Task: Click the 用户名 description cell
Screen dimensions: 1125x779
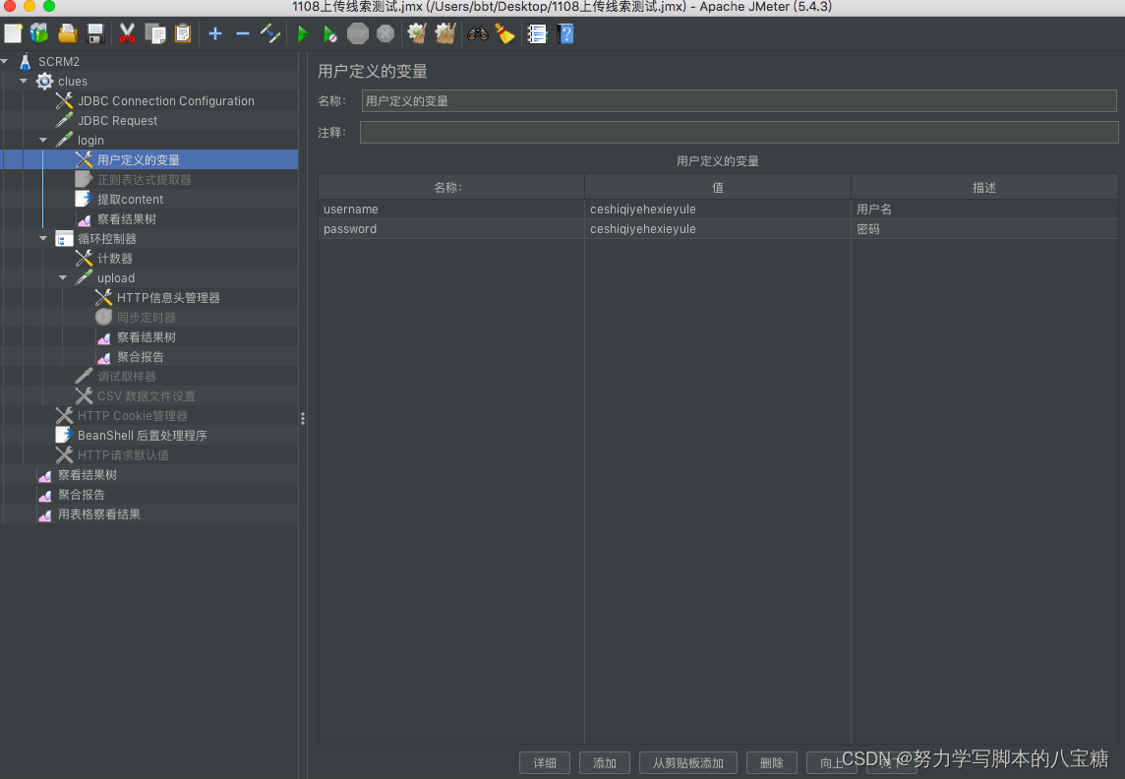Action: point(984,210)
